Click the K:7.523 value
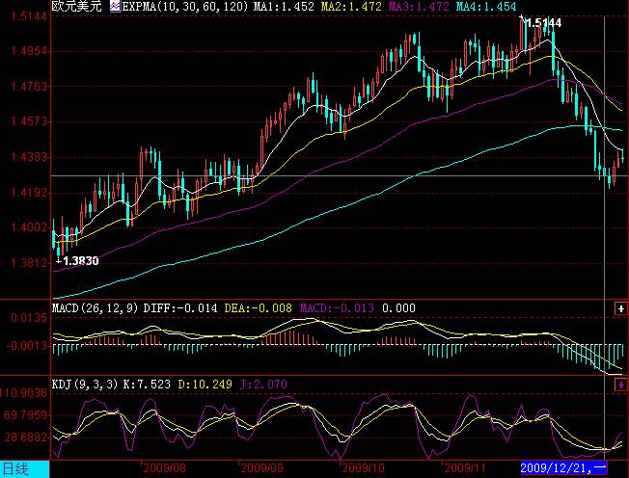 [x=147, y=385]
